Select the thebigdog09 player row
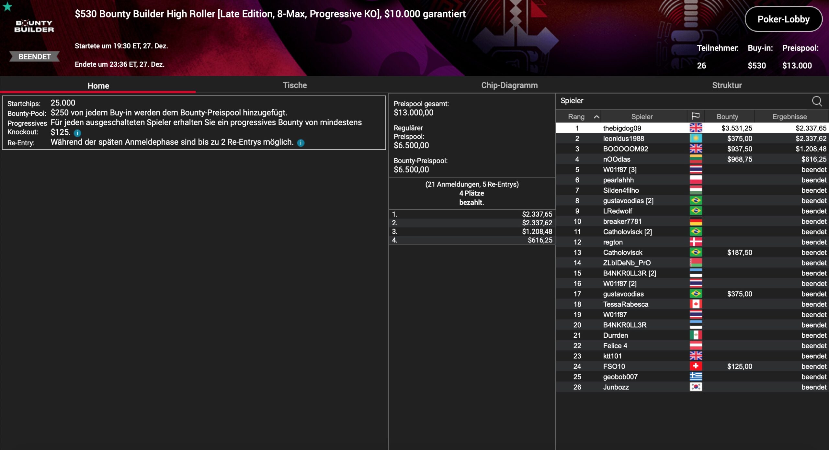 [622, 128]
